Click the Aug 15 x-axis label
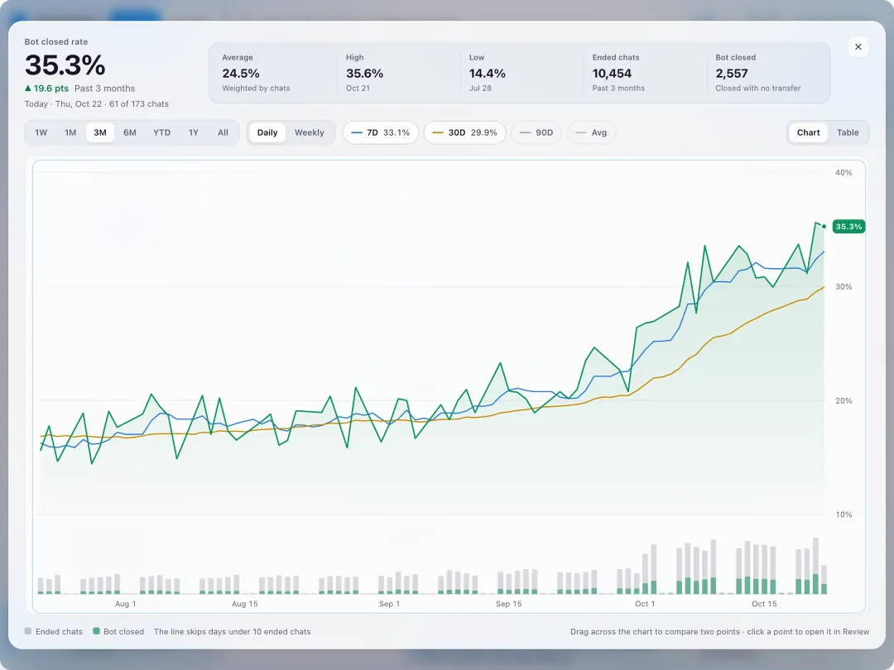 pyautogui.click(x=244, y=604)
